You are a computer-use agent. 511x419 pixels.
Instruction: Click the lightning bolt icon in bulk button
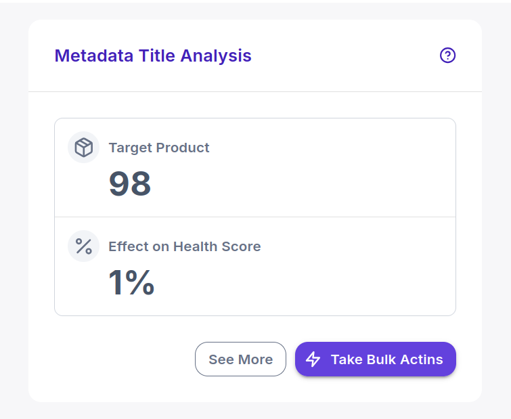[x=313, y=359]
